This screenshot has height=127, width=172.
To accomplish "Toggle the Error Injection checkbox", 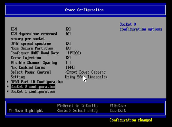I will [68, 58].
